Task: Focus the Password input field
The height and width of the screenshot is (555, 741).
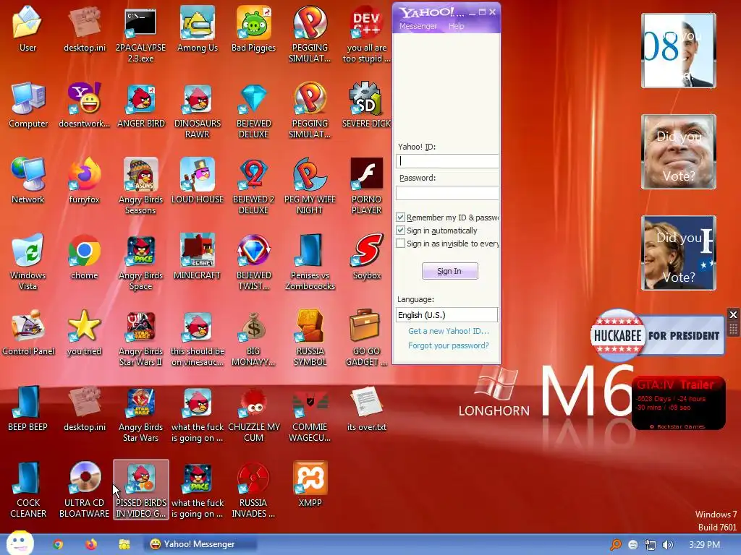Action: tap(447, 192)
